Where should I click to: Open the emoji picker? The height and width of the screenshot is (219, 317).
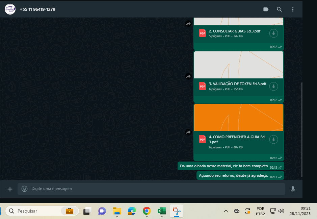coord(24,189)
